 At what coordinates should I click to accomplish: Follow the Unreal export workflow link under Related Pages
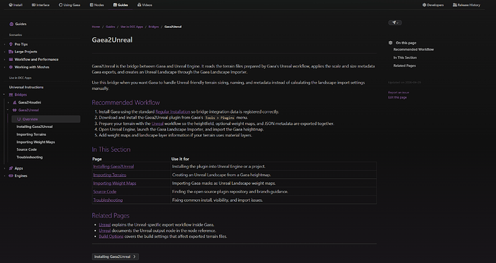click(x=105, y=225)
